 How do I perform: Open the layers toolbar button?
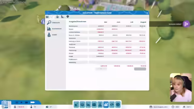point(82,105)
